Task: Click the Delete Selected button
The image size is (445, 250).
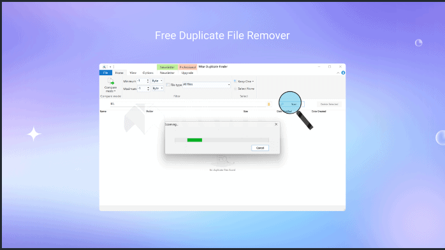Action: tap(329, 104)
